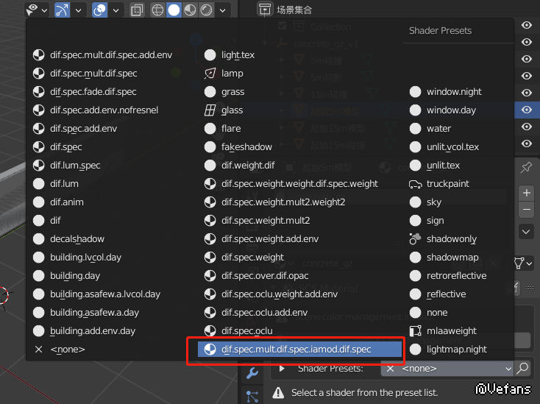
Task: Select the decalshadow preset
Action: tap(69, 238)
